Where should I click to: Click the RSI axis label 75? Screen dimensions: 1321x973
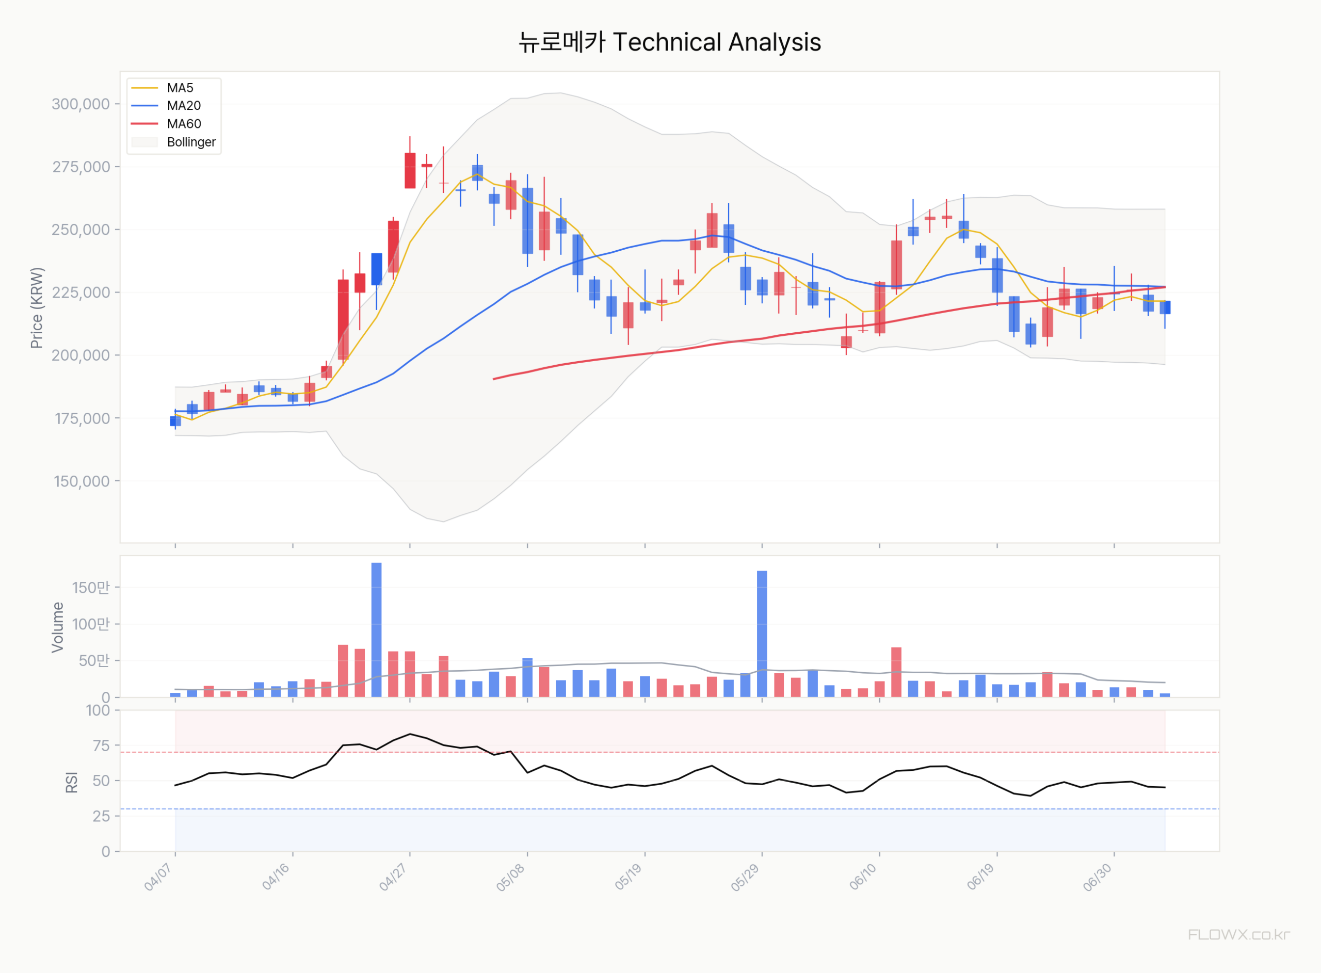click(102, 745)
